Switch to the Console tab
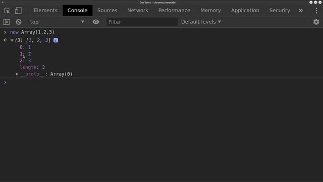This screenshot has height=182, width=323. coord(77,10)
